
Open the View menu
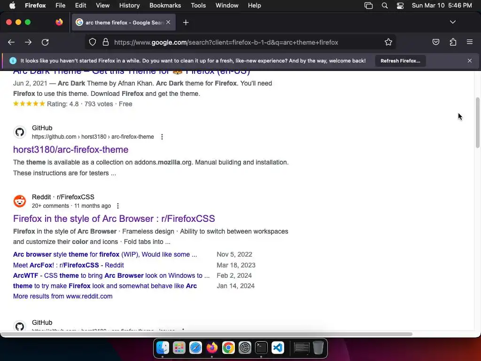102,6
